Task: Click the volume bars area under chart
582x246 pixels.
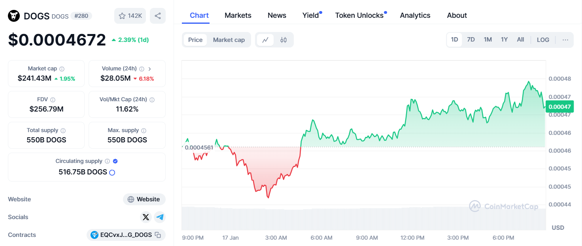Action: (363, 218)
